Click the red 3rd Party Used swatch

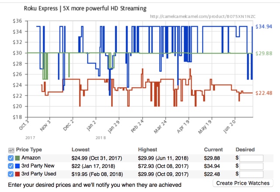point(17,174)
